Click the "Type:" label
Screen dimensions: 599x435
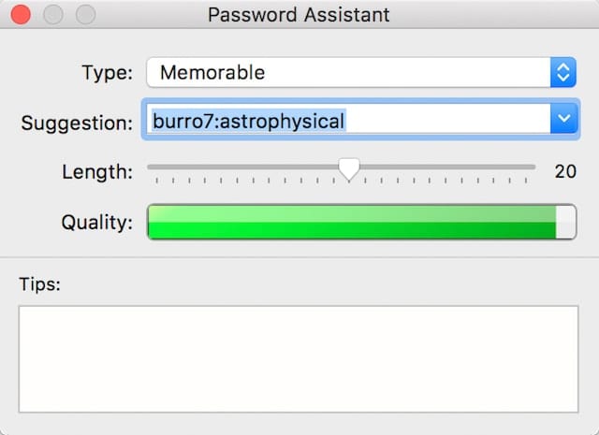coord(107,72)
